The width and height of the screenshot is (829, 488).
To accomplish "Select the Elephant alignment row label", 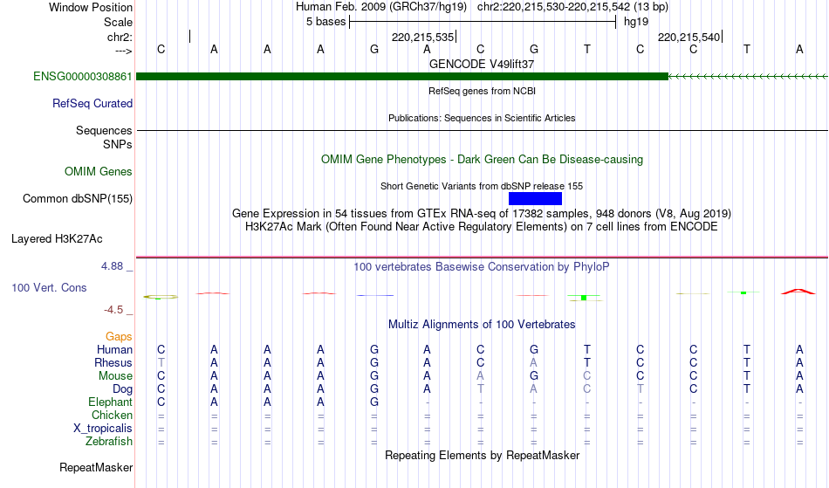I will pos(111,402).
